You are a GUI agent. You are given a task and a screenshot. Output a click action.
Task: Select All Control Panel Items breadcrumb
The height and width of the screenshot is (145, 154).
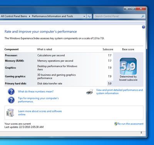pos(14,16)
